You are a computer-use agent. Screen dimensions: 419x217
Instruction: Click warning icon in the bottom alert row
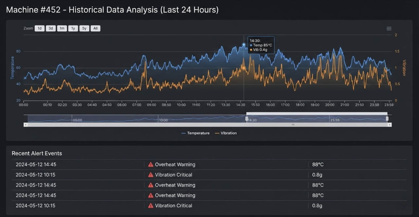tap(151, 206)
